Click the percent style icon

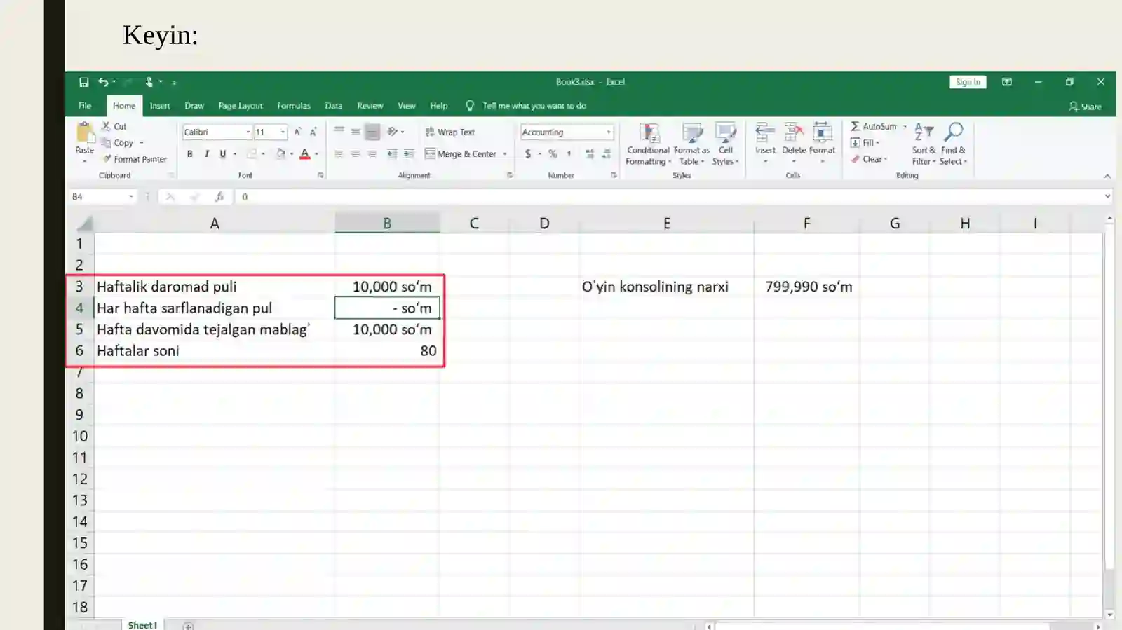[x=553, y=153]
